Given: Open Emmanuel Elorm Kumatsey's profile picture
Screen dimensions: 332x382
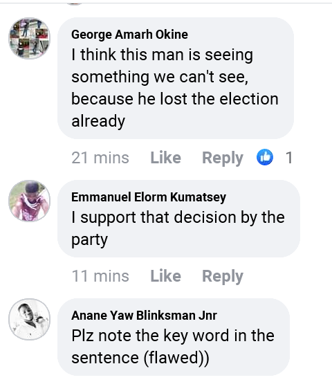Looking at the screenshot, I should pyautogui.click(x=30, y=201).
